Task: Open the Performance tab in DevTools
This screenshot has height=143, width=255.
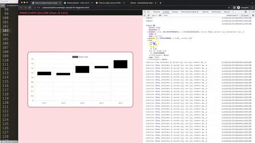Action: pos(216,12)
